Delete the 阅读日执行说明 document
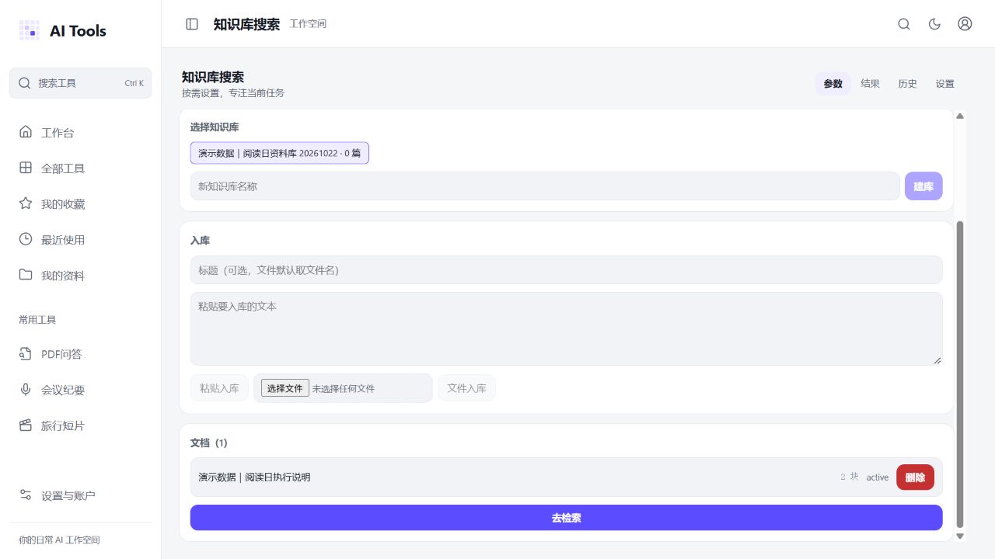 click(x=915, y=477)
